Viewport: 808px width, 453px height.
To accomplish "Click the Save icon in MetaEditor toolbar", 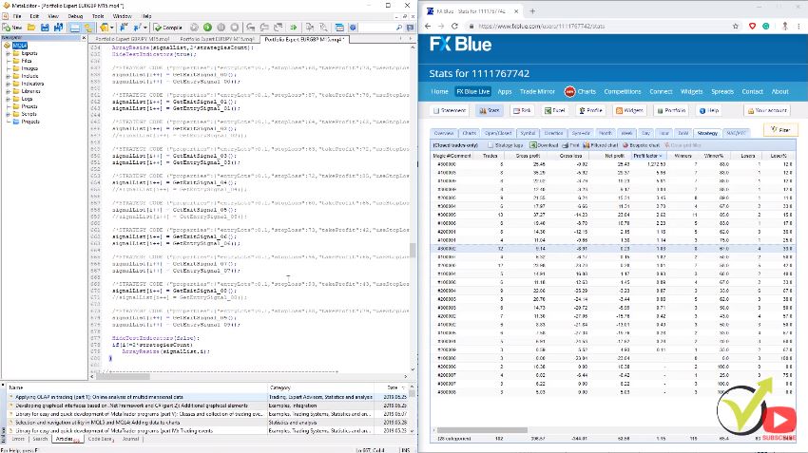I will pyautogui.click(x=45, y=28).
